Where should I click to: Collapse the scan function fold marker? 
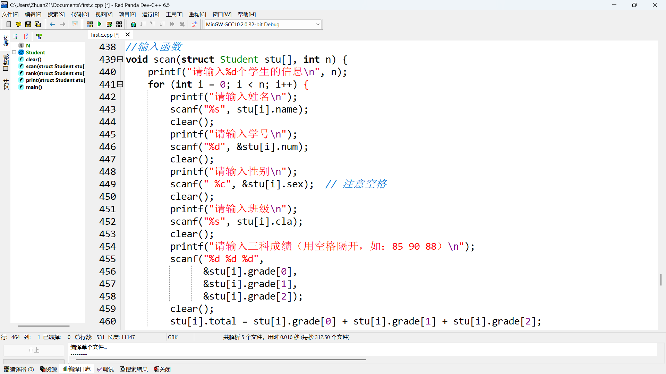tap(120, 59)
